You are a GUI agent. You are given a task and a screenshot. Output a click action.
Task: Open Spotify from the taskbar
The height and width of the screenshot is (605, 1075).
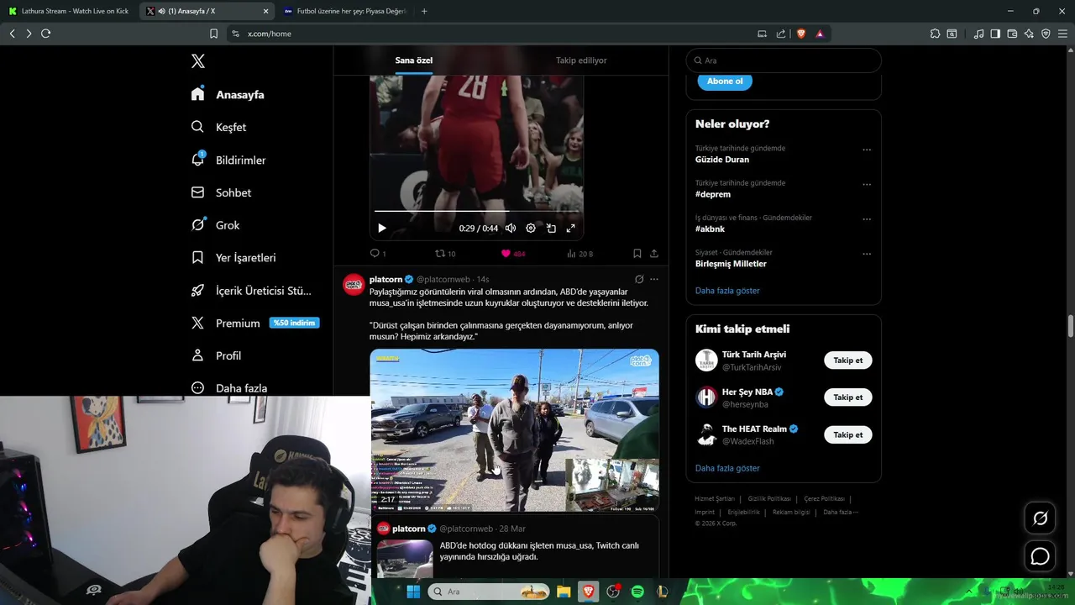pos(637,592)
